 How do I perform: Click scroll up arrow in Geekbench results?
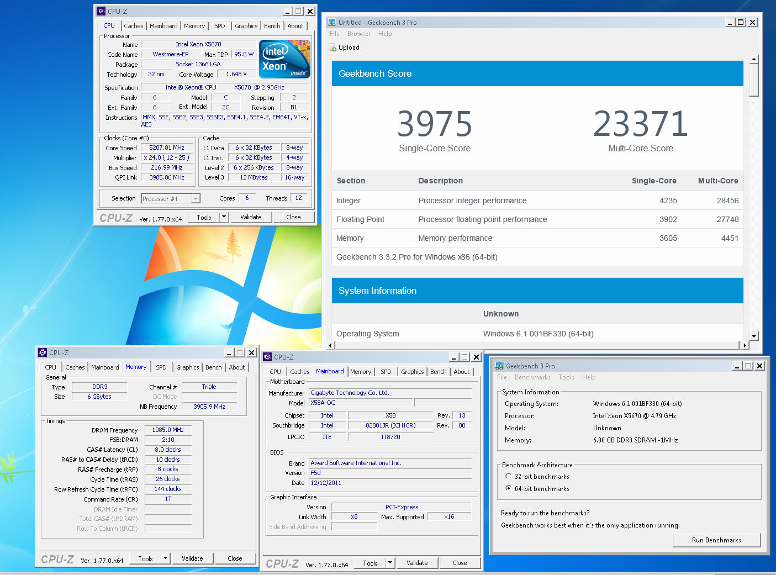click(x=754, y=59)
